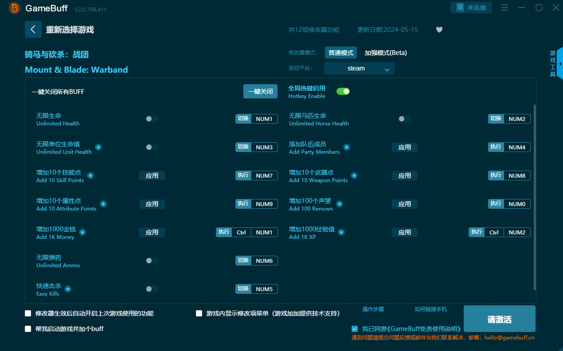Toggle Unlimited Ammo switch
Viewport: 563px width, 351px height.
152,261
